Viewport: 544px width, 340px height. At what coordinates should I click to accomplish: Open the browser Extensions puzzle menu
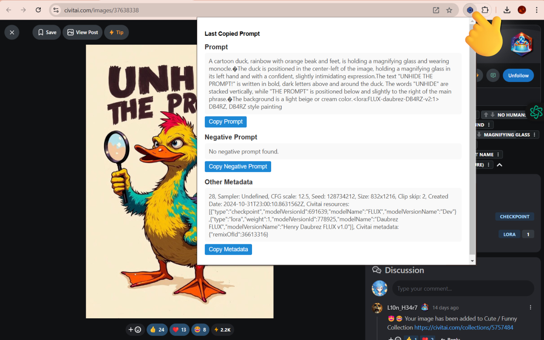coord(485,10)
